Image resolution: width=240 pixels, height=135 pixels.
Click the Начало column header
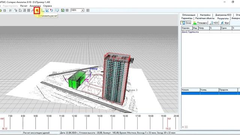tap(190, 90)
